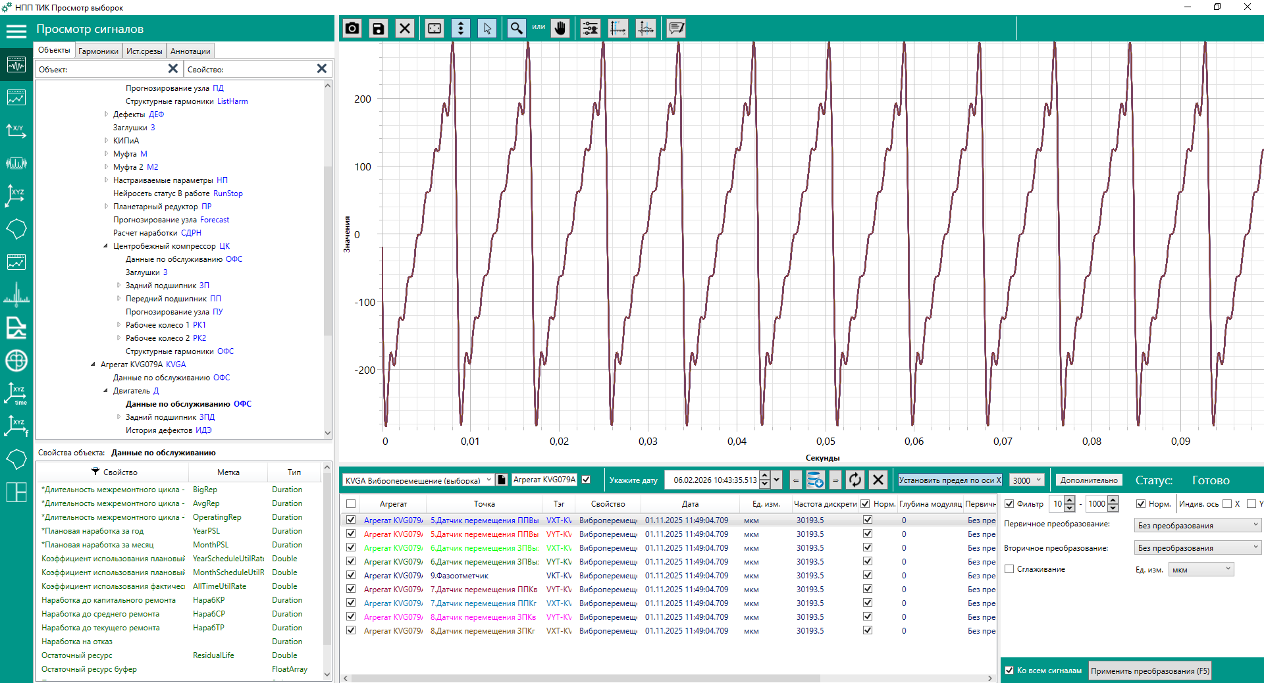Toggle the Фильтр checkbox
The width and height of the screenshot is (1264, 683).
(1009, 504)
